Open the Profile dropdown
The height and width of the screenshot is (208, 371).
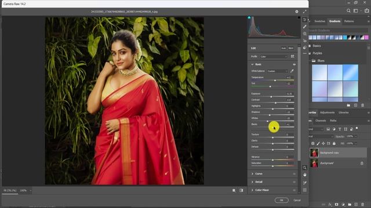click(x=274, y=57)
